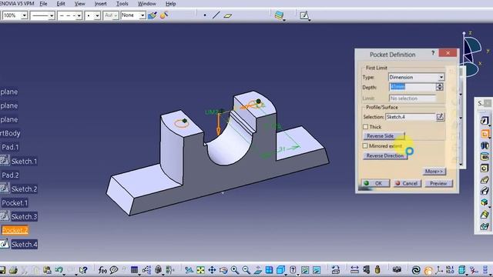Open the dashed line type dropdown
This screenshot has height=277, width=493.
coord(79,15)
